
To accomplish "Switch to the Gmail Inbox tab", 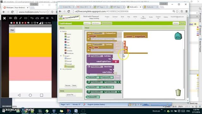I will point(84,7).
